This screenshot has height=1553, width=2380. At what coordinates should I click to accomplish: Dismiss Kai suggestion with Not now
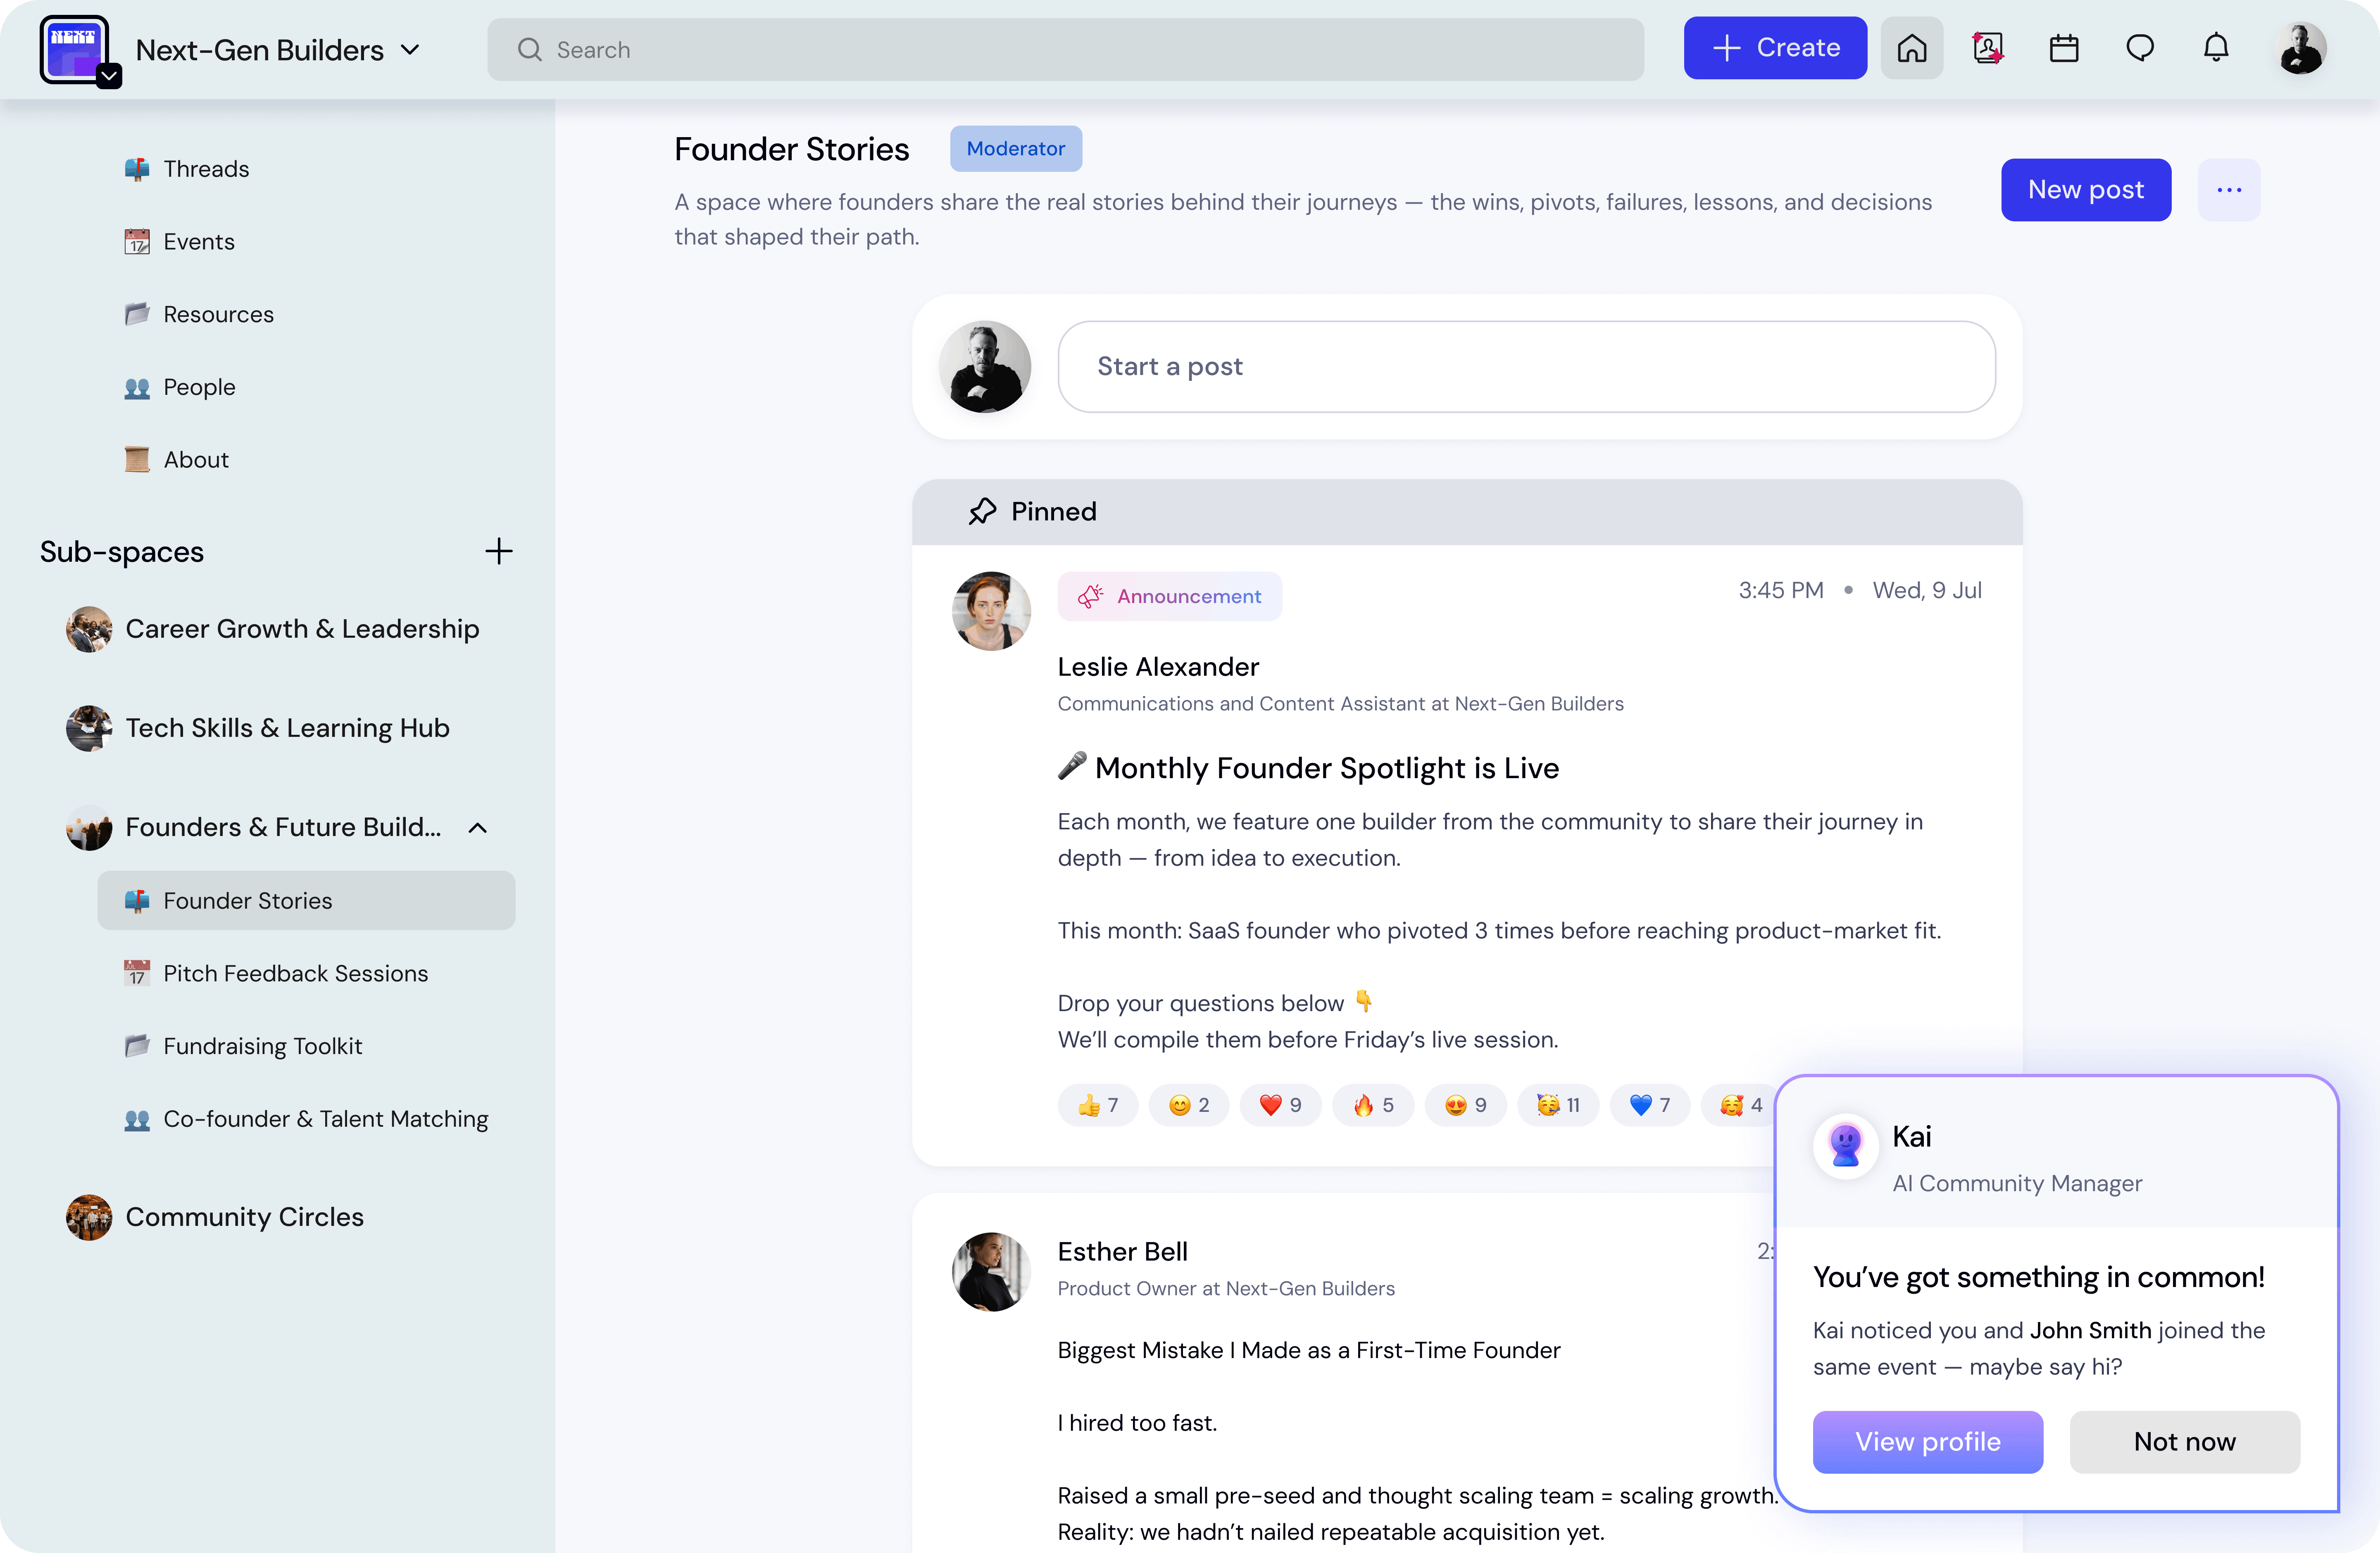[2184, 1441]
